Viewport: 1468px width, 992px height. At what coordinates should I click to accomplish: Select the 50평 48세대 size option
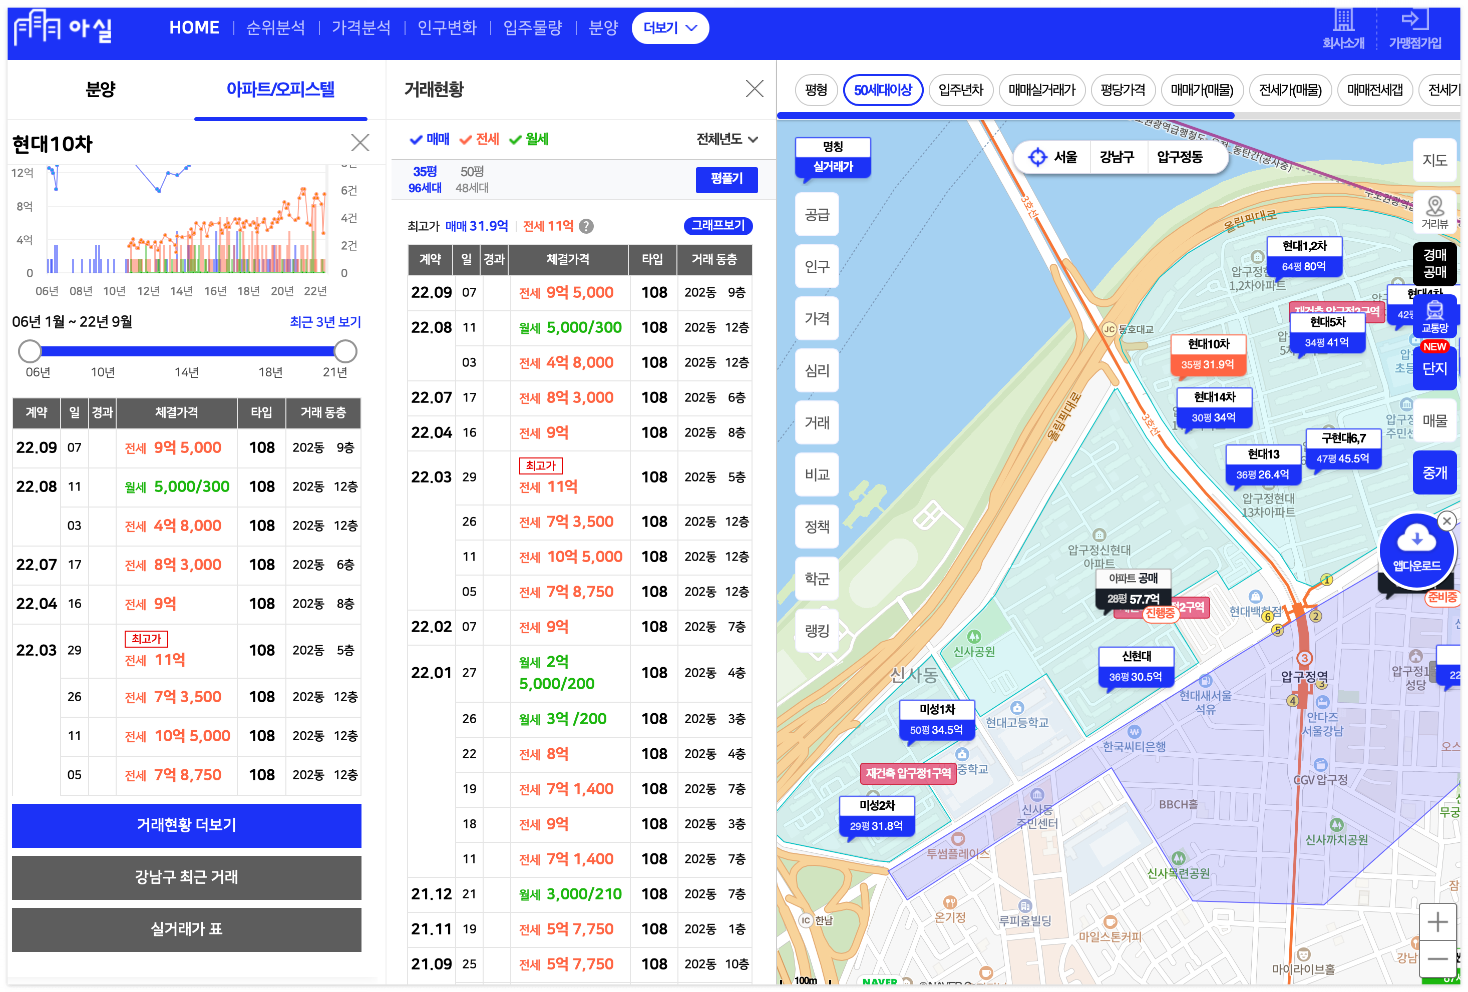[x=472, y=179]
